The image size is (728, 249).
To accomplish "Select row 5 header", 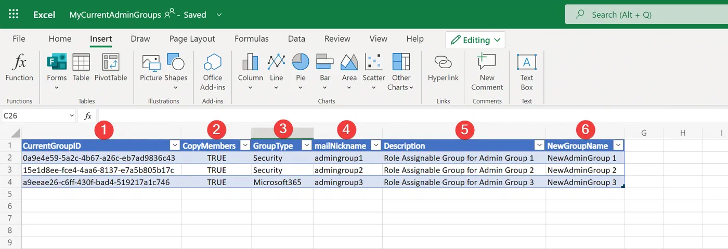I will pos(10,194).
